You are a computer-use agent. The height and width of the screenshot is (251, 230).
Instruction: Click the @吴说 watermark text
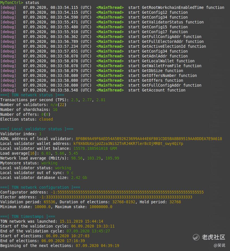219,245
